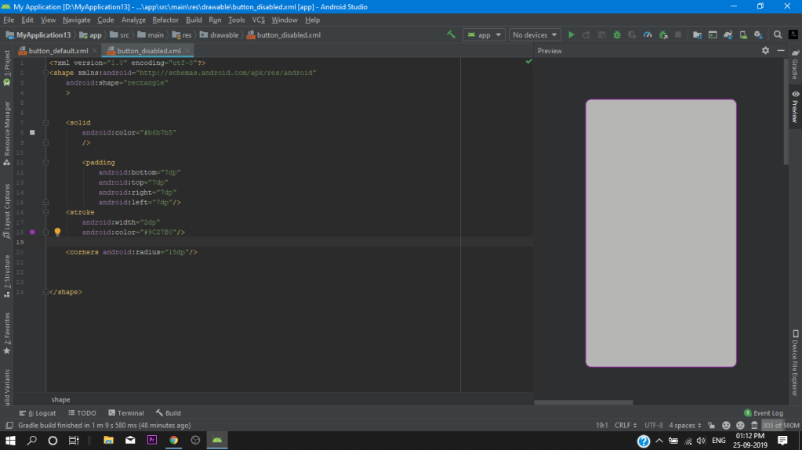
Task: Switch to the button_default.xml tab
Action: (x=58, y=51)
